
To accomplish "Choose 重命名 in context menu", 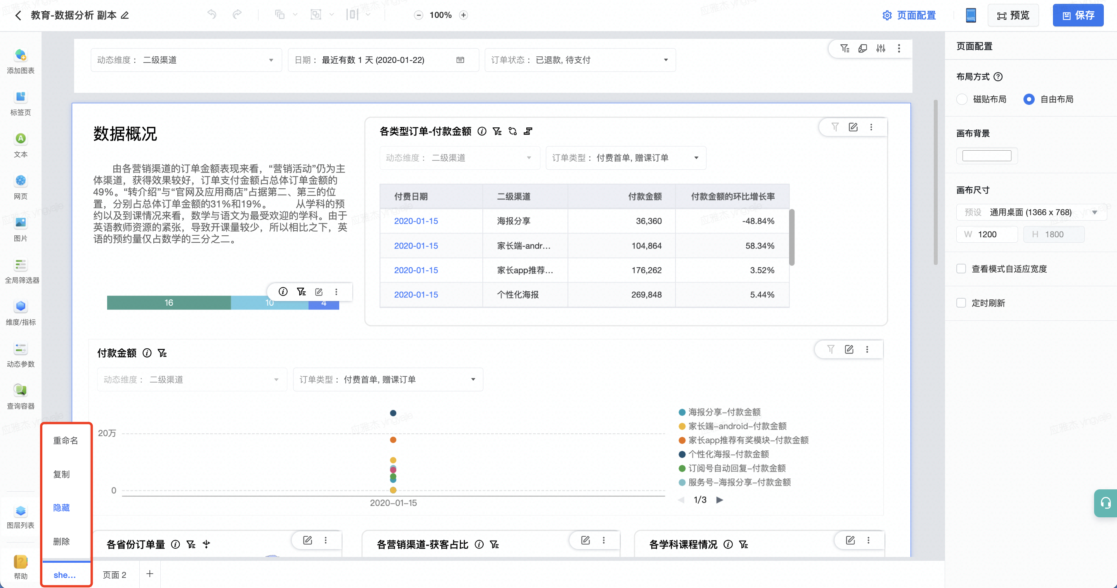I will click(66, 440).
